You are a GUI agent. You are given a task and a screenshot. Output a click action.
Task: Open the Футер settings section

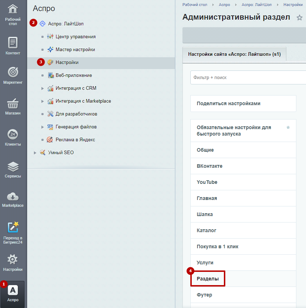tap(243, 295)
